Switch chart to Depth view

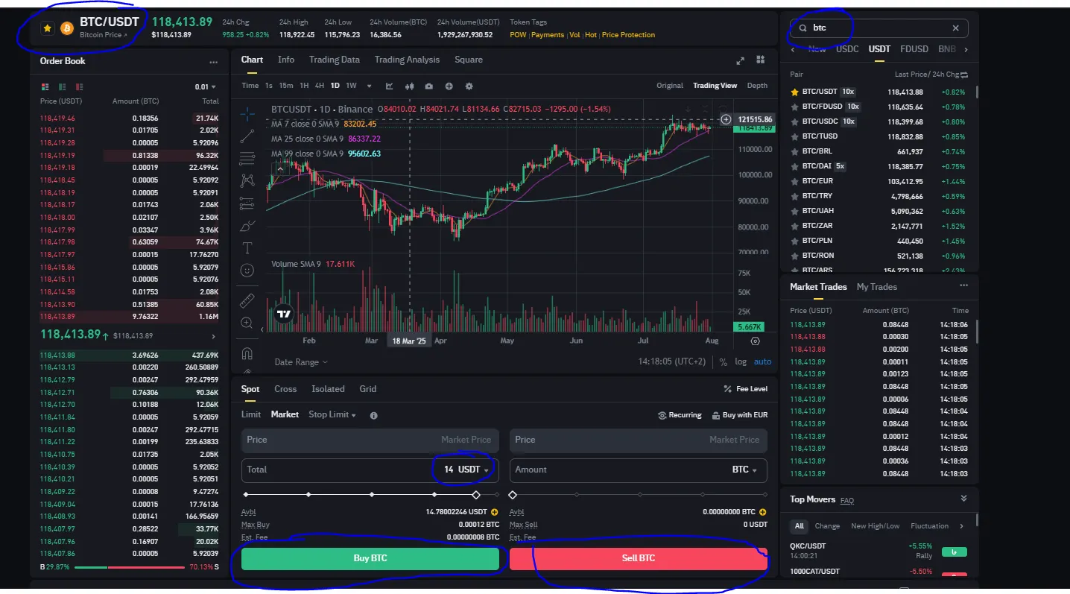(757, 86)
